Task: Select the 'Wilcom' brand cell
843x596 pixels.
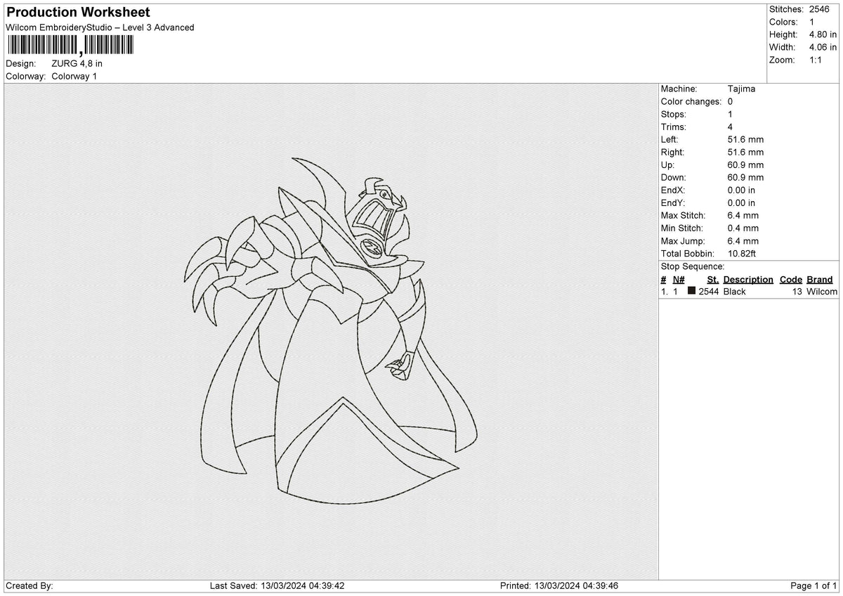Action: 822,291
